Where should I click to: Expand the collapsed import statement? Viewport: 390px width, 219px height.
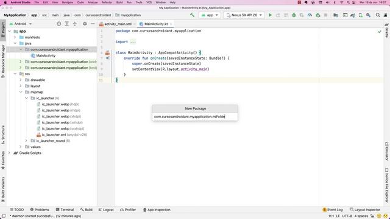[x=133, y=42]
